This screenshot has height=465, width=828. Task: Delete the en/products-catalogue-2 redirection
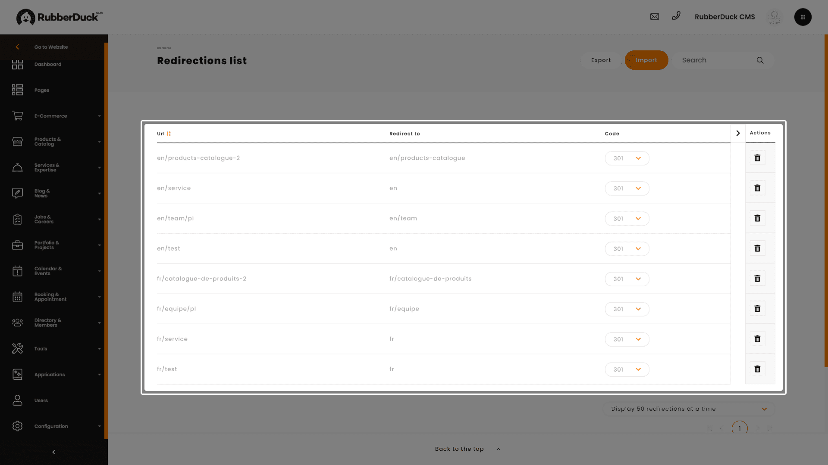[x=757, y=158]
